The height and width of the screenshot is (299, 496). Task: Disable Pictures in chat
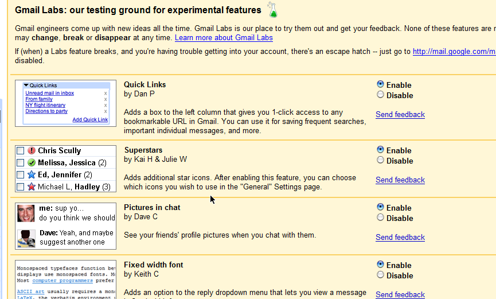pos(380,218)
